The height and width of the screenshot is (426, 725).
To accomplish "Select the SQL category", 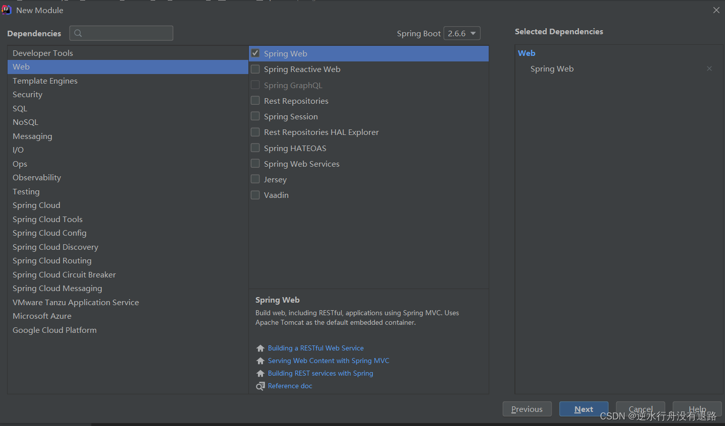I will pyautogui.click(x=128, y=108).
